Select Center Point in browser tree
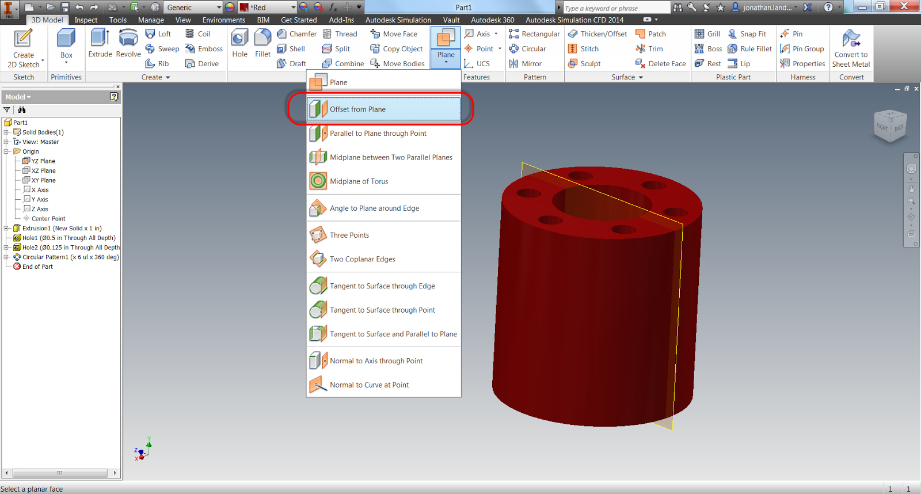This screenshot has width=921, height=494. pyautogui.click(x=44, y=219)
